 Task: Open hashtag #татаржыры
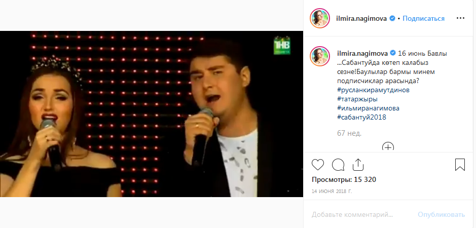click(x=357, y=99)
